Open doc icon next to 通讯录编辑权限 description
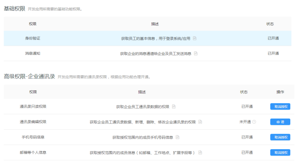The height and width of the screenshot is (163, 297). [x=200, y=122]
